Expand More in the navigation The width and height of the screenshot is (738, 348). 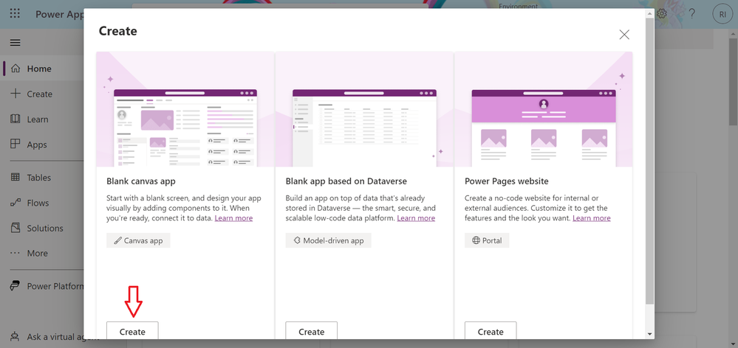(x=37, y=253)
